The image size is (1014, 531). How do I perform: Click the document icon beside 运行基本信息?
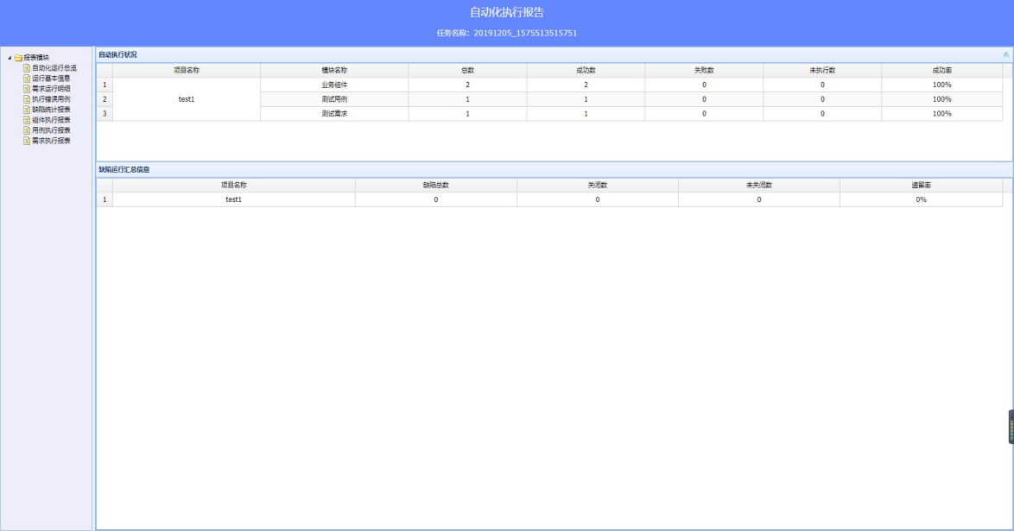point(27,79)
